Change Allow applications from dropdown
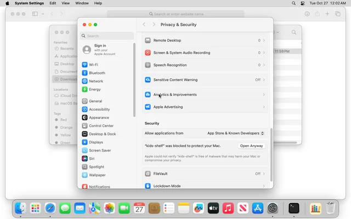 coord(236,133)
